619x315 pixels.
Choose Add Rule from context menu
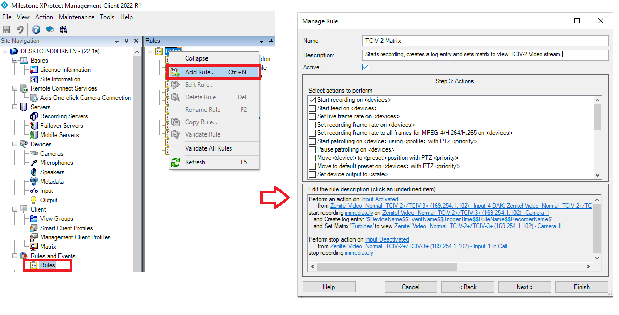pyautogui.click(x=214, y=72)
